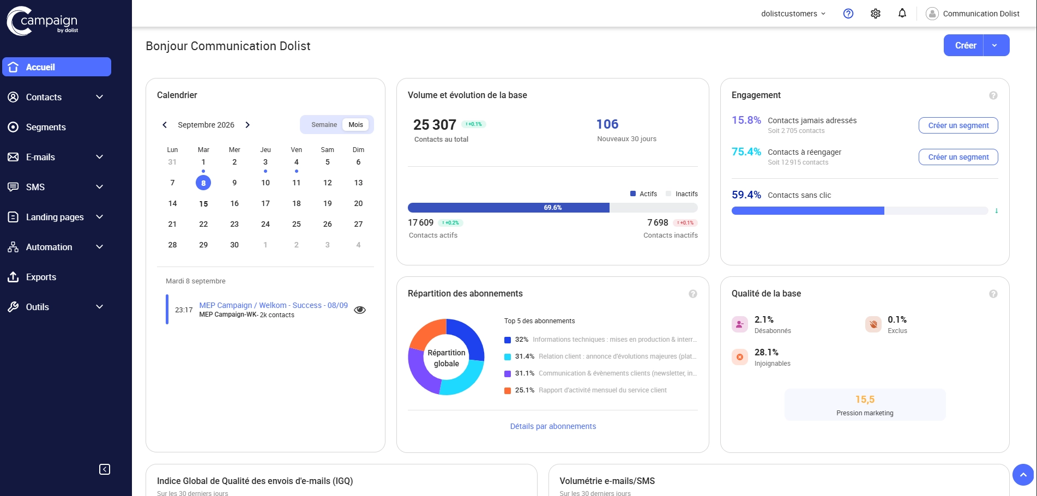Click the Exclus hand icon
This screenshot has height=496, width=1037.
(x=873, y=324)
